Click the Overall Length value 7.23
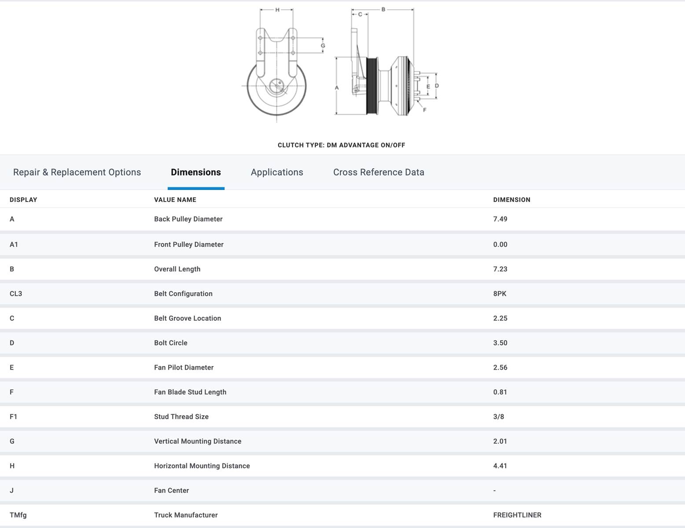Screen dimensions: 685x528 coord(500,269)
